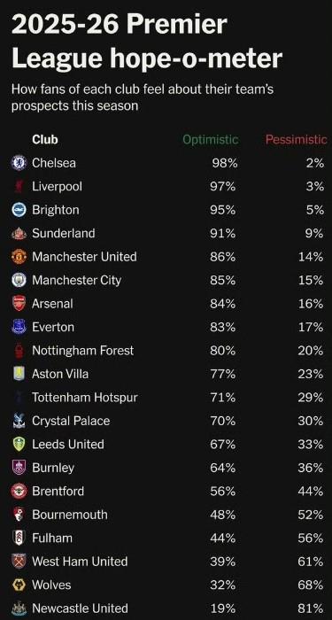
Task: Click Crystal Palace's 70% optimistic value
Action: click(223, 421)
